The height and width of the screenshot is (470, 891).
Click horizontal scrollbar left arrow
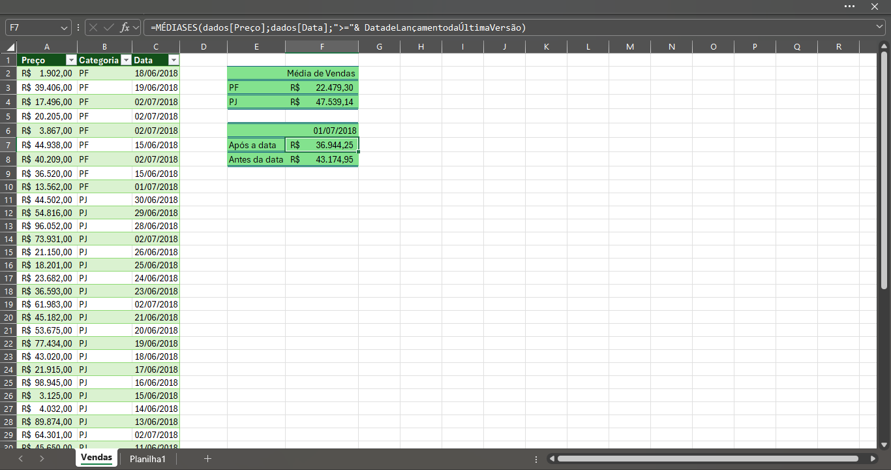(x=551, y=459)
